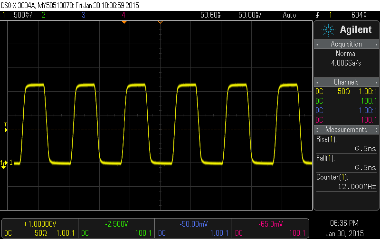Click the 06:36 PM clock display

coord(344,223)
